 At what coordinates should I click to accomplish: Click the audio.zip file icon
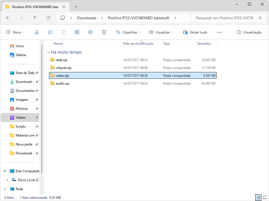(52, 83)
